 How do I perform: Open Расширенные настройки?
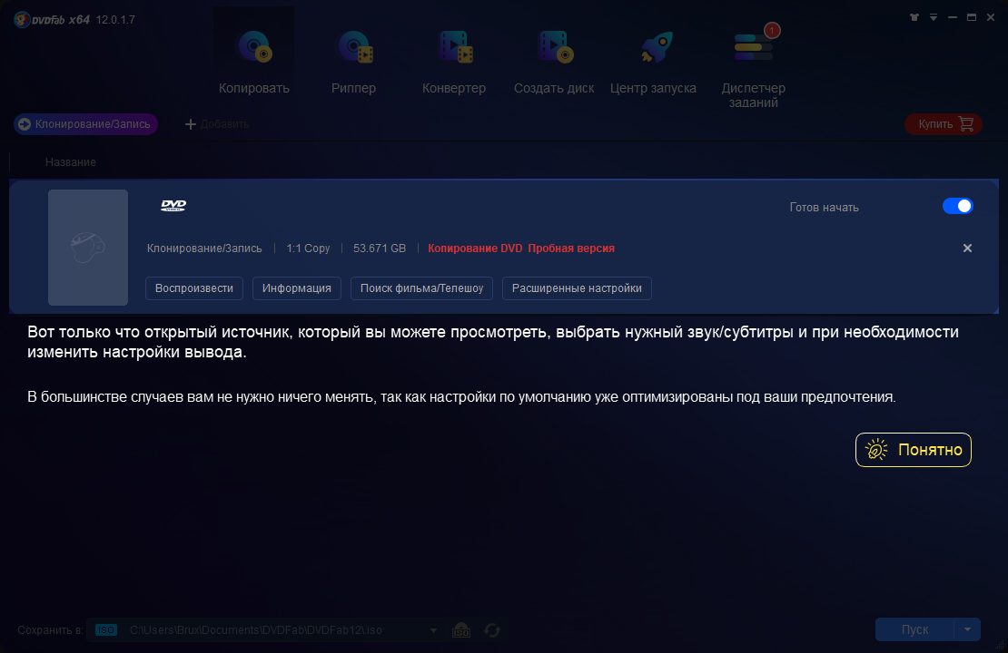tap(577, 288)
